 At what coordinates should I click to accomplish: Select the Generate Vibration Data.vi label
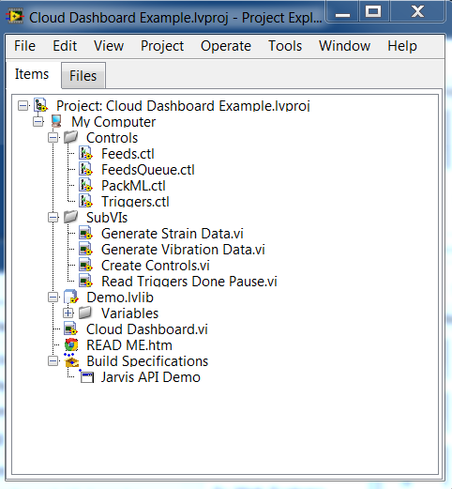coord(183,250)
